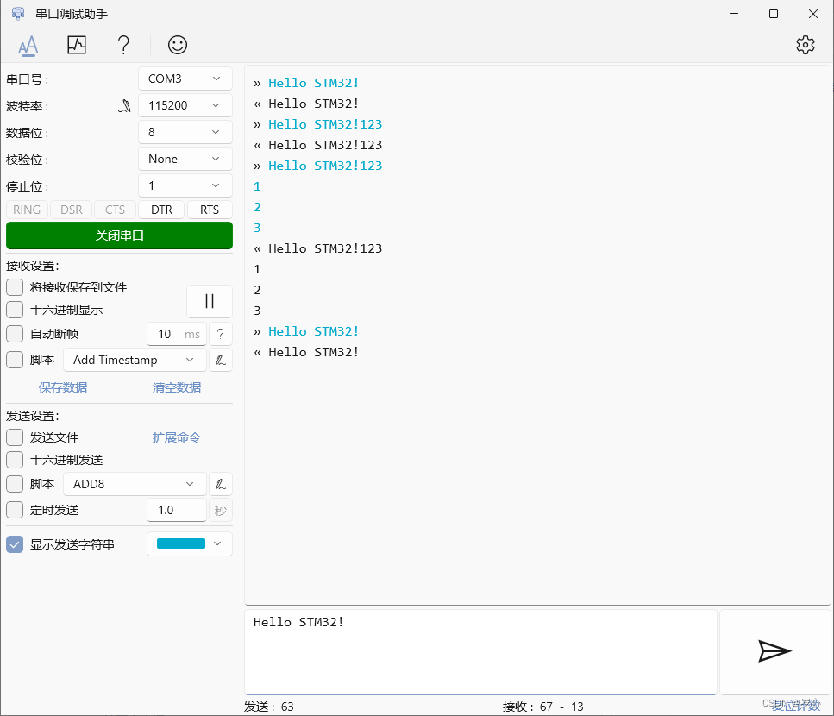Screen dimensions: 834x716
Task: Click the pause receive button
Action: 209,301
